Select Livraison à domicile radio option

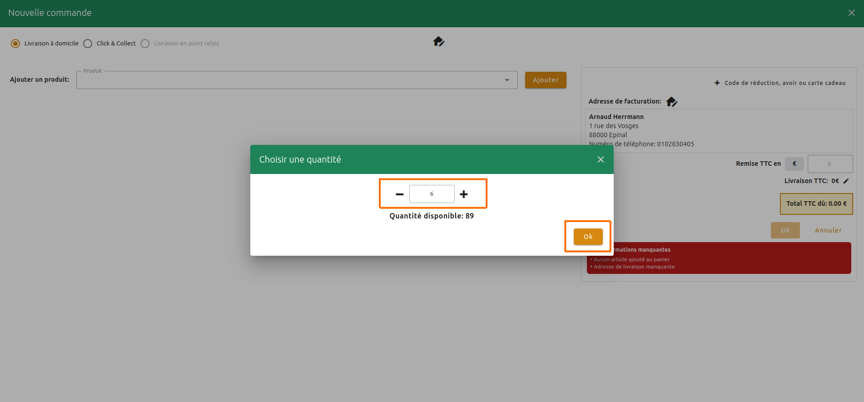(x=15, y=44)
